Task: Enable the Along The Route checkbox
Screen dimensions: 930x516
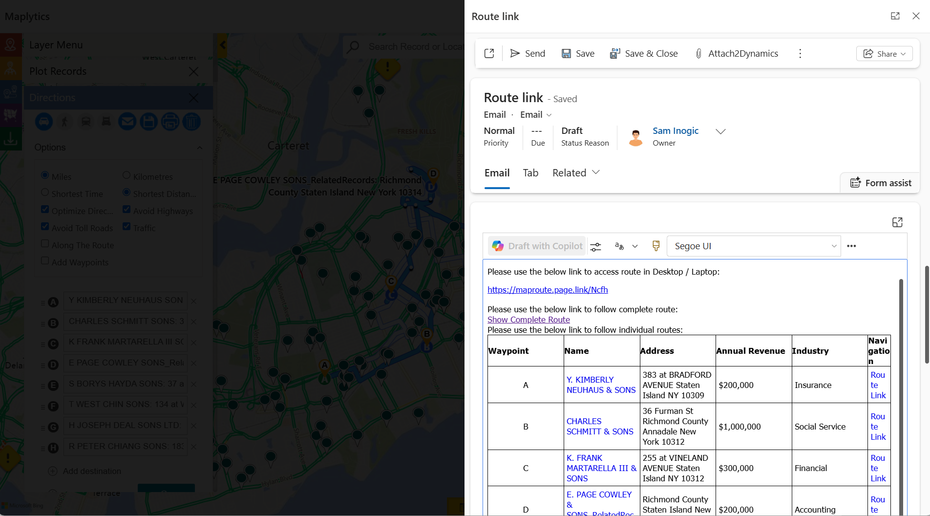Action: pos(45,244)
